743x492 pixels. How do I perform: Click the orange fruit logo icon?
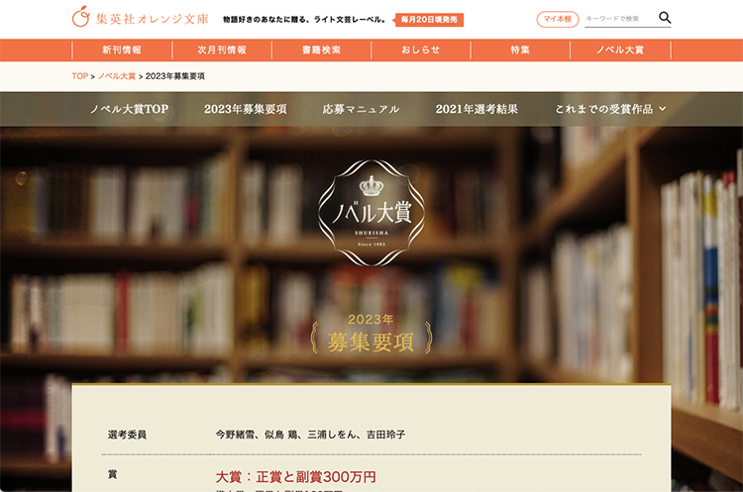[x=81, y=17]
